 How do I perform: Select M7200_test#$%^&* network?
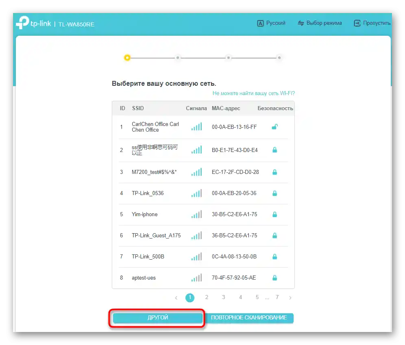[x=203, y=172]
